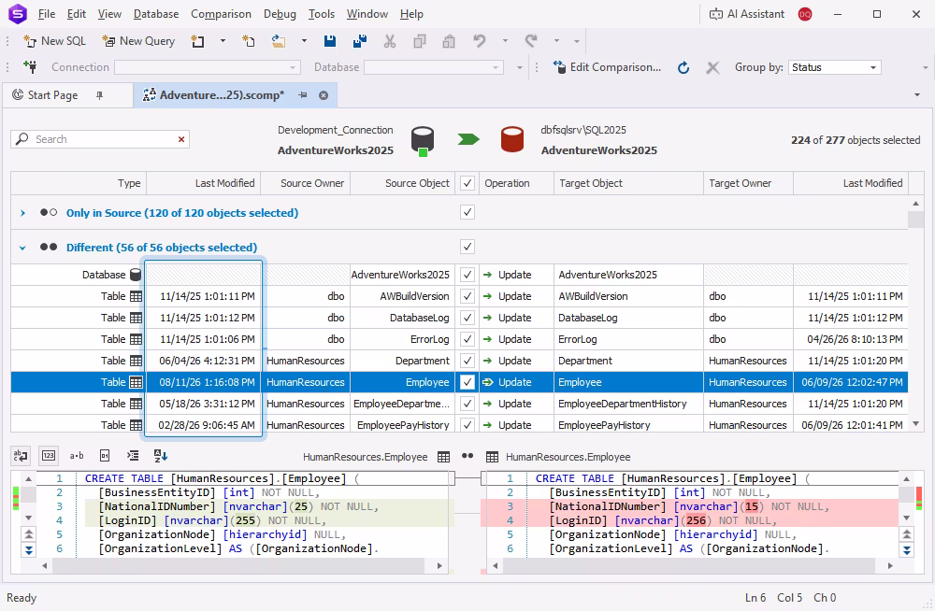The height and width of the screenshot is (611, 935).
Task: Click the 01 binary icon in diff toolbar
Action: click(105, 456)
